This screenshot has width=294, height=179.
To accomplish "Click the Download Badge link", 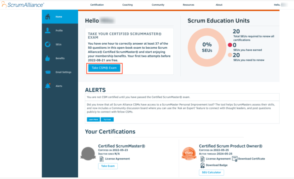I will 217,165.
